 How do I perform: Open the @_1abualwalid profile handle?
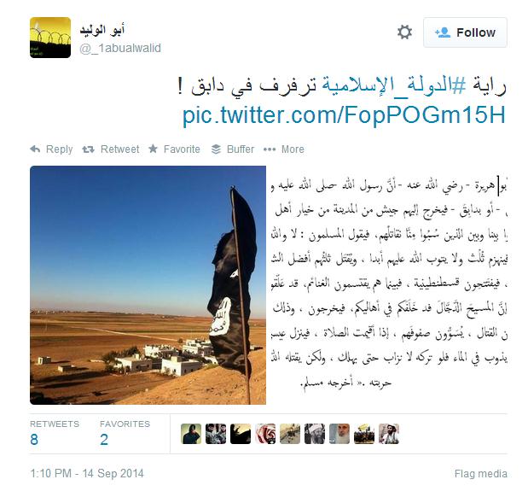120,48
